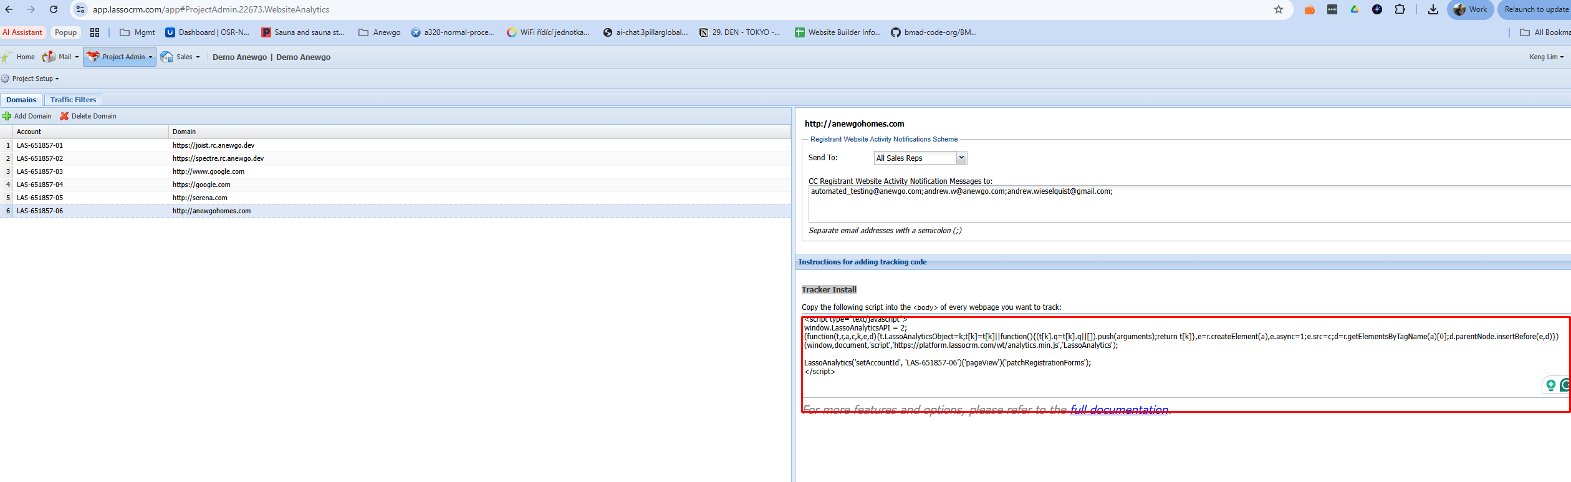Select the Domains tab
This screenshot has width=1571, height=482.
click(21, 100)
